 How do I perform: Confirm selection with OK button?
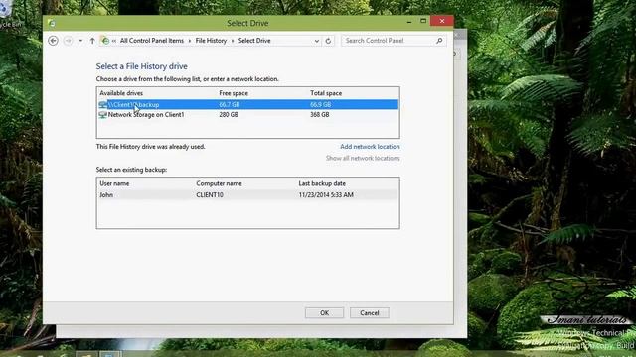(x=325, y=313)
